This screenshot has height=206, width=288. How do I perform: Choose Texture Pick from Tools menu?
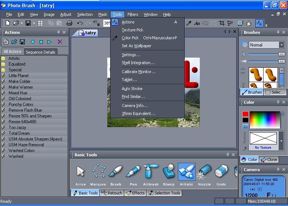coord(132,30)
